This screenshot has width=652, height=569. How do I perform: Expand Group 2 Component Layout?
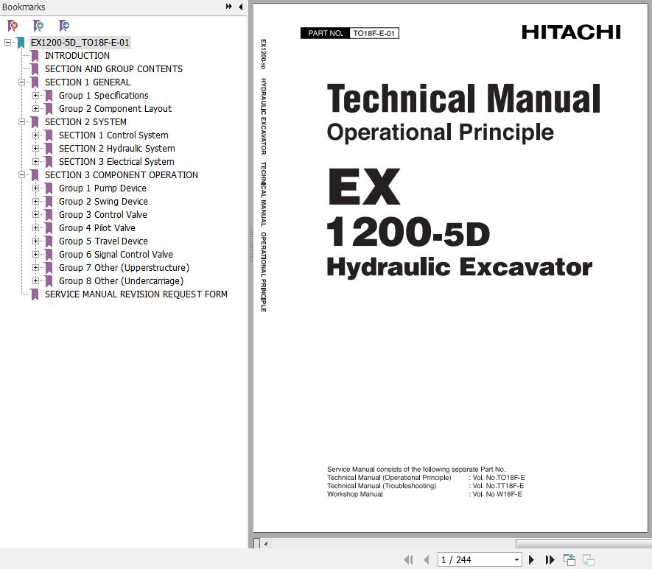(x=36, y=109)
